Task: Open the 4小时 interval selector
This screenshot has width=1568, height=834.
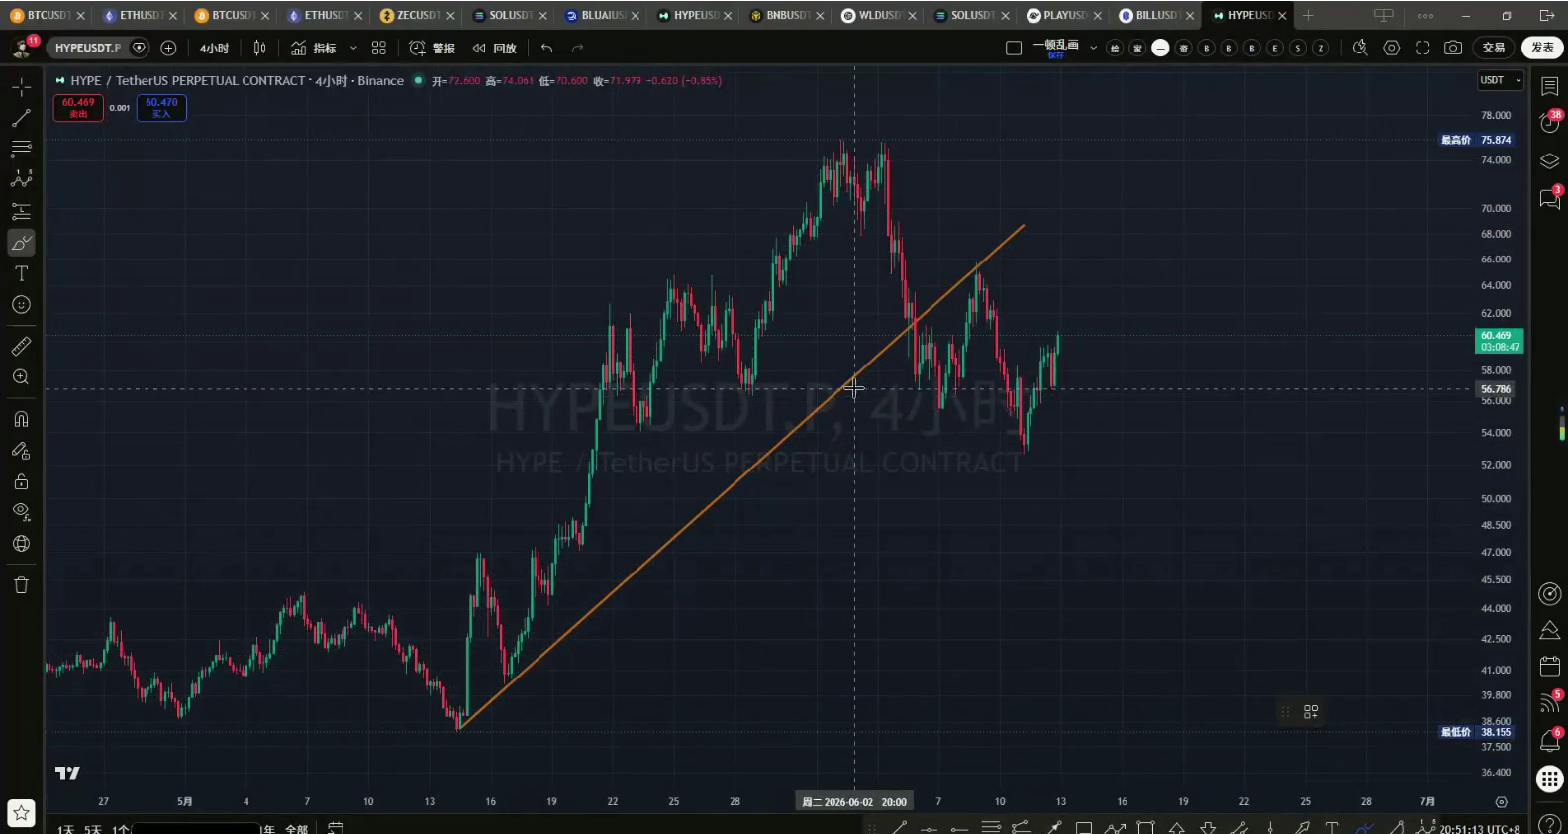Action: pos(214,48)
